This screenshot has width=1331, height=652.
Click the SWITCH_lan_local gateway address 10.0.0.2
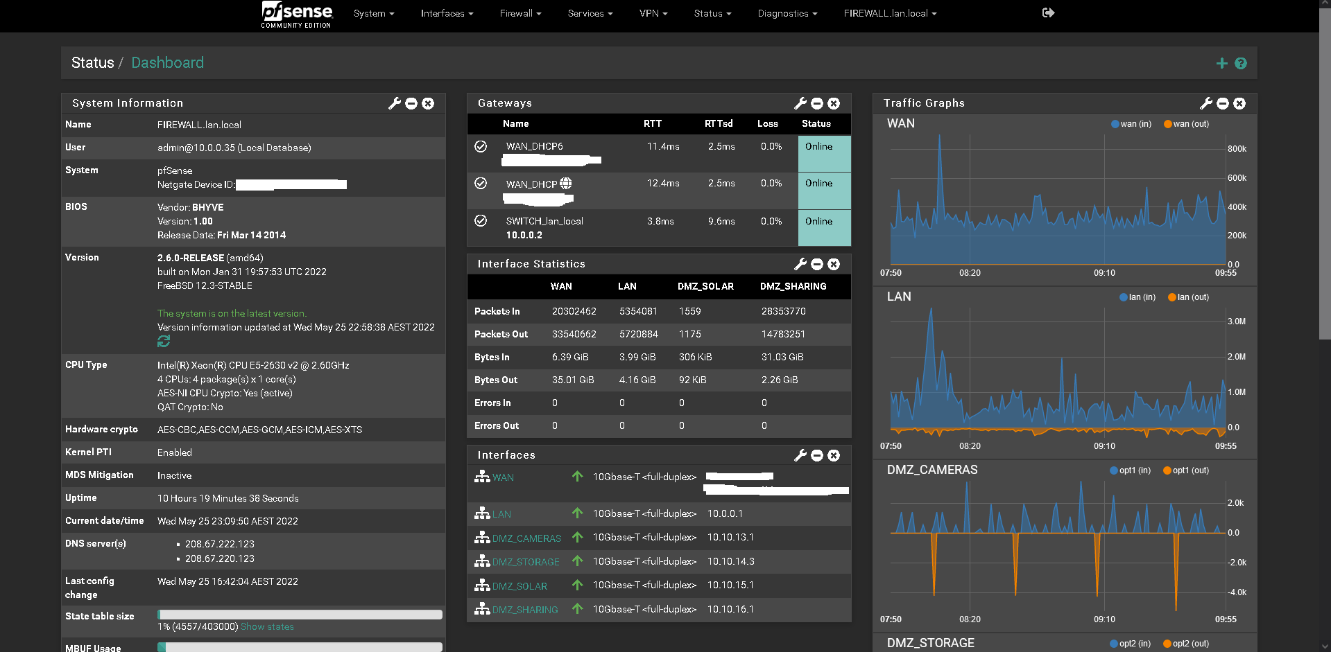click(524, 236)
